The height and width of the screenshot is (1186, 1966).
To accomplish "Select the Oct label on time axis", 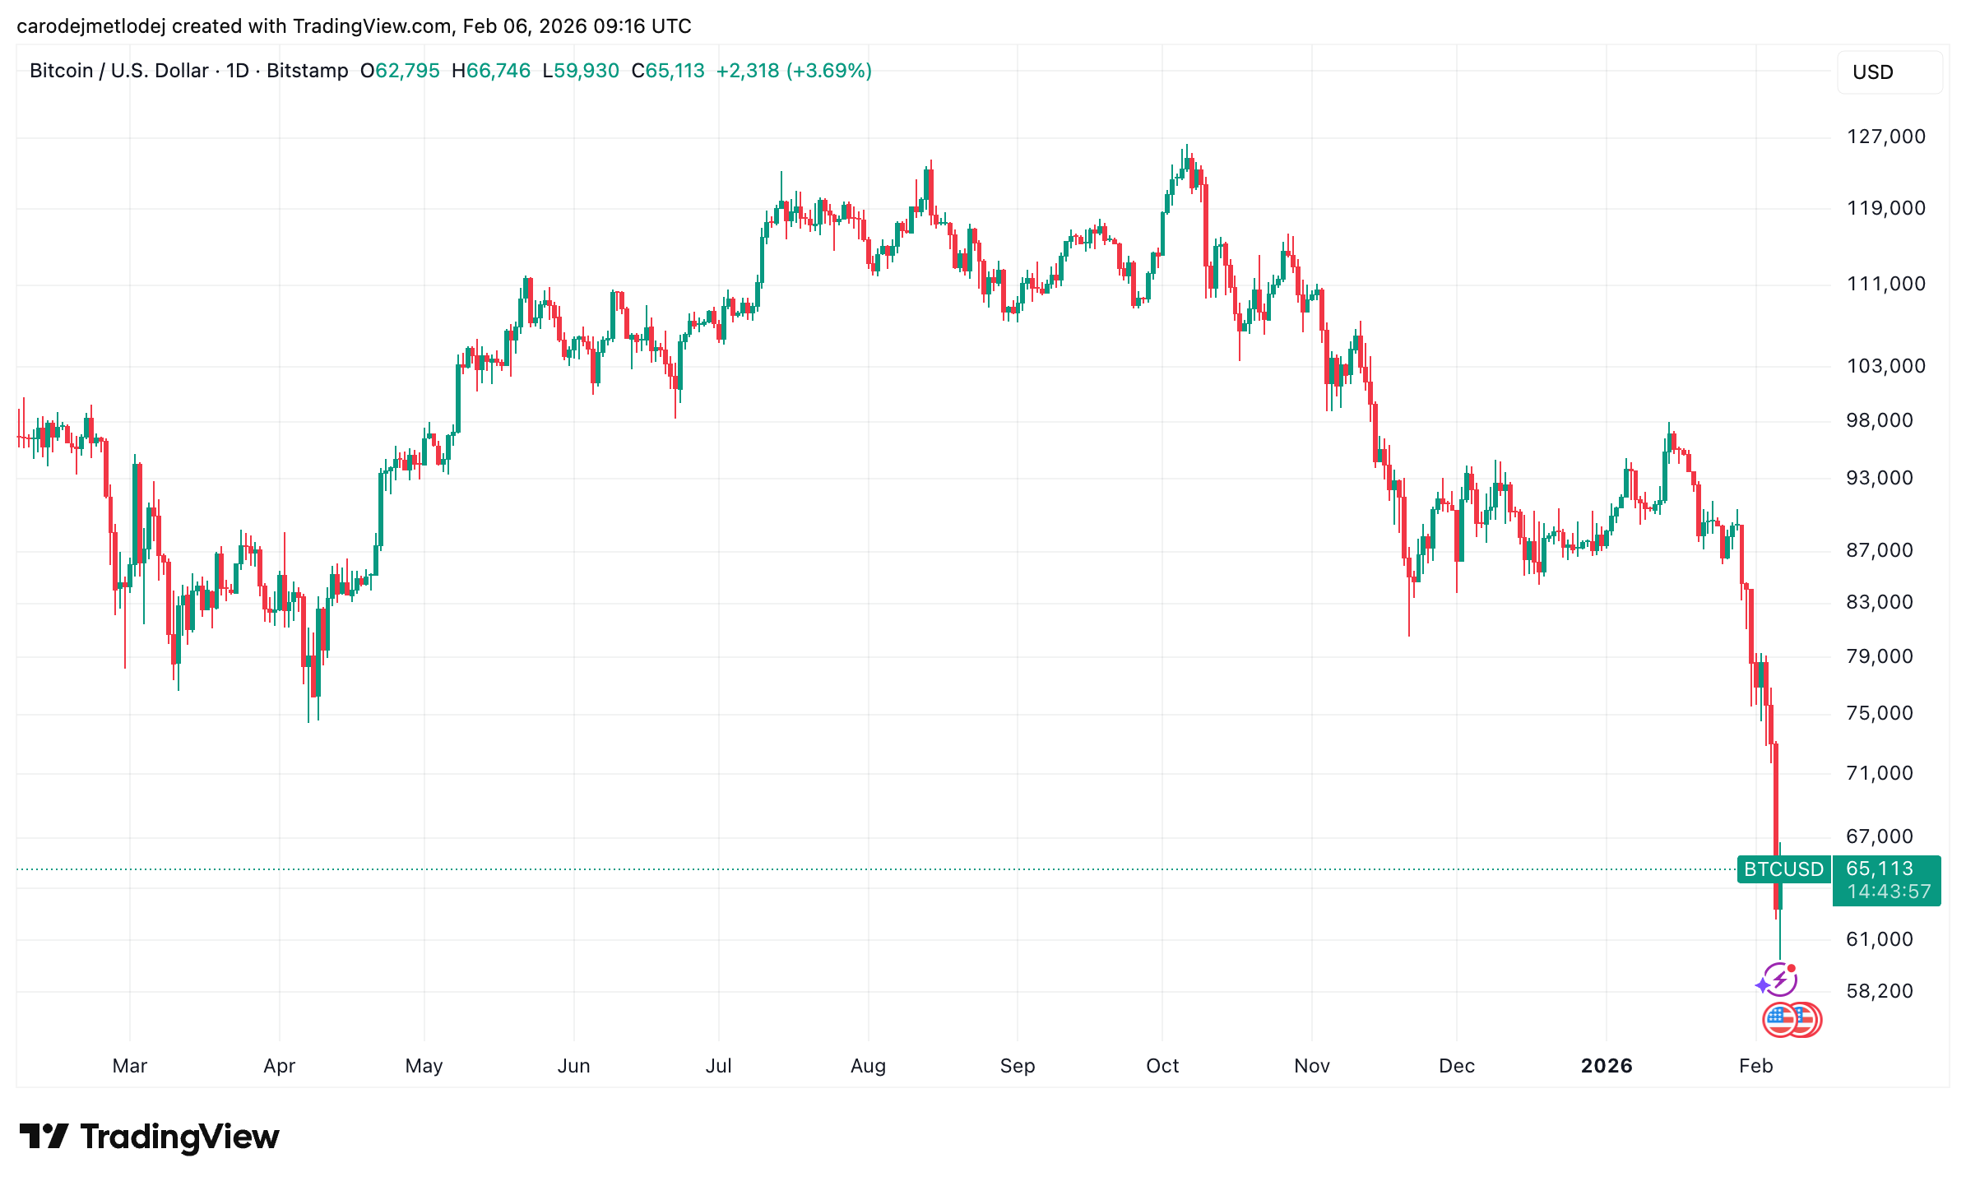I will (x=1162, y=1066).
